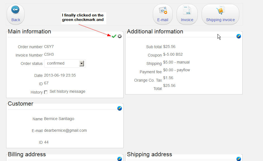Click the customer name Bernice Santiago
This screenshot has width=263, height=161.
(59, 119)
